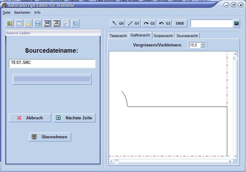Click the print toolbar icon
The width and height of the screenshot is (246, 172).
(x=57, y=23)
